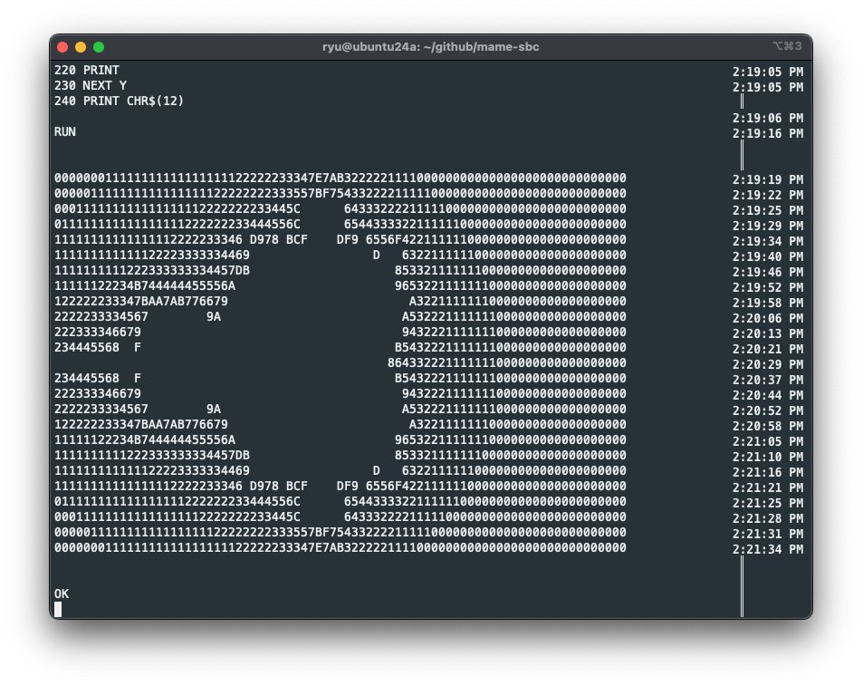The height and width of the screenshot is (685, 863).
Task: Click timestamp 2:20:29 PM
Action: [x=768, y=365]
